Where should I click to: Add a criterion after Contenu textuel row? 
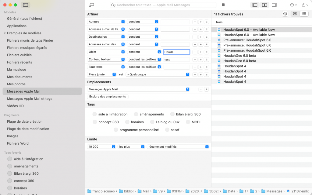(201, 60)
